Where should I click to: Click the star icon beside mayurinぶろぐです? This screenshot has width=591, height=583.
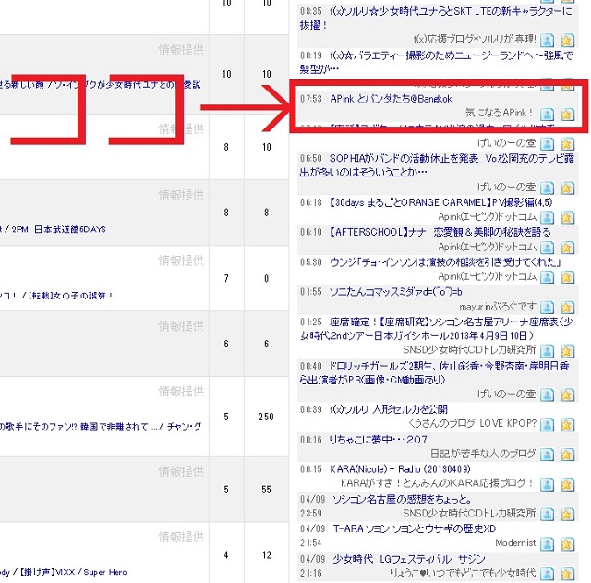coord(567,308)
